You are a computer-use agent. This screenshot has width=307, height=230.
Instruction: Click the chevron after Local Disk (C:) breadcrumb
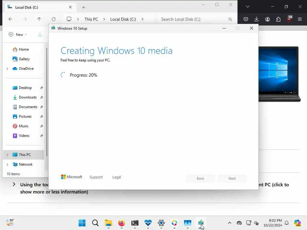click(142, 19)
